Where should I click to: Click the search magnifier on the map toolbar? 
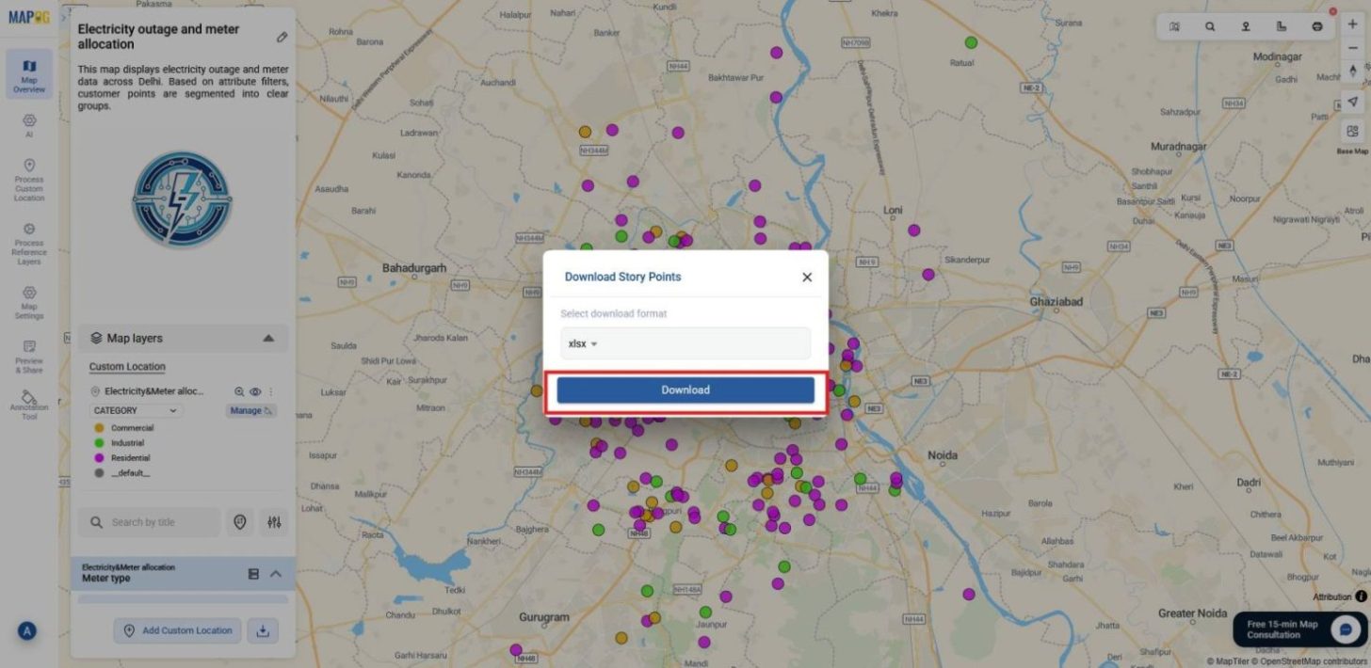[1210, 26]
